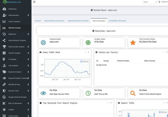Click the Keyword Position Tracking eye icon
Image resolution: width=168 pixels, height=117 pixels.
click(x=4, y=78)
